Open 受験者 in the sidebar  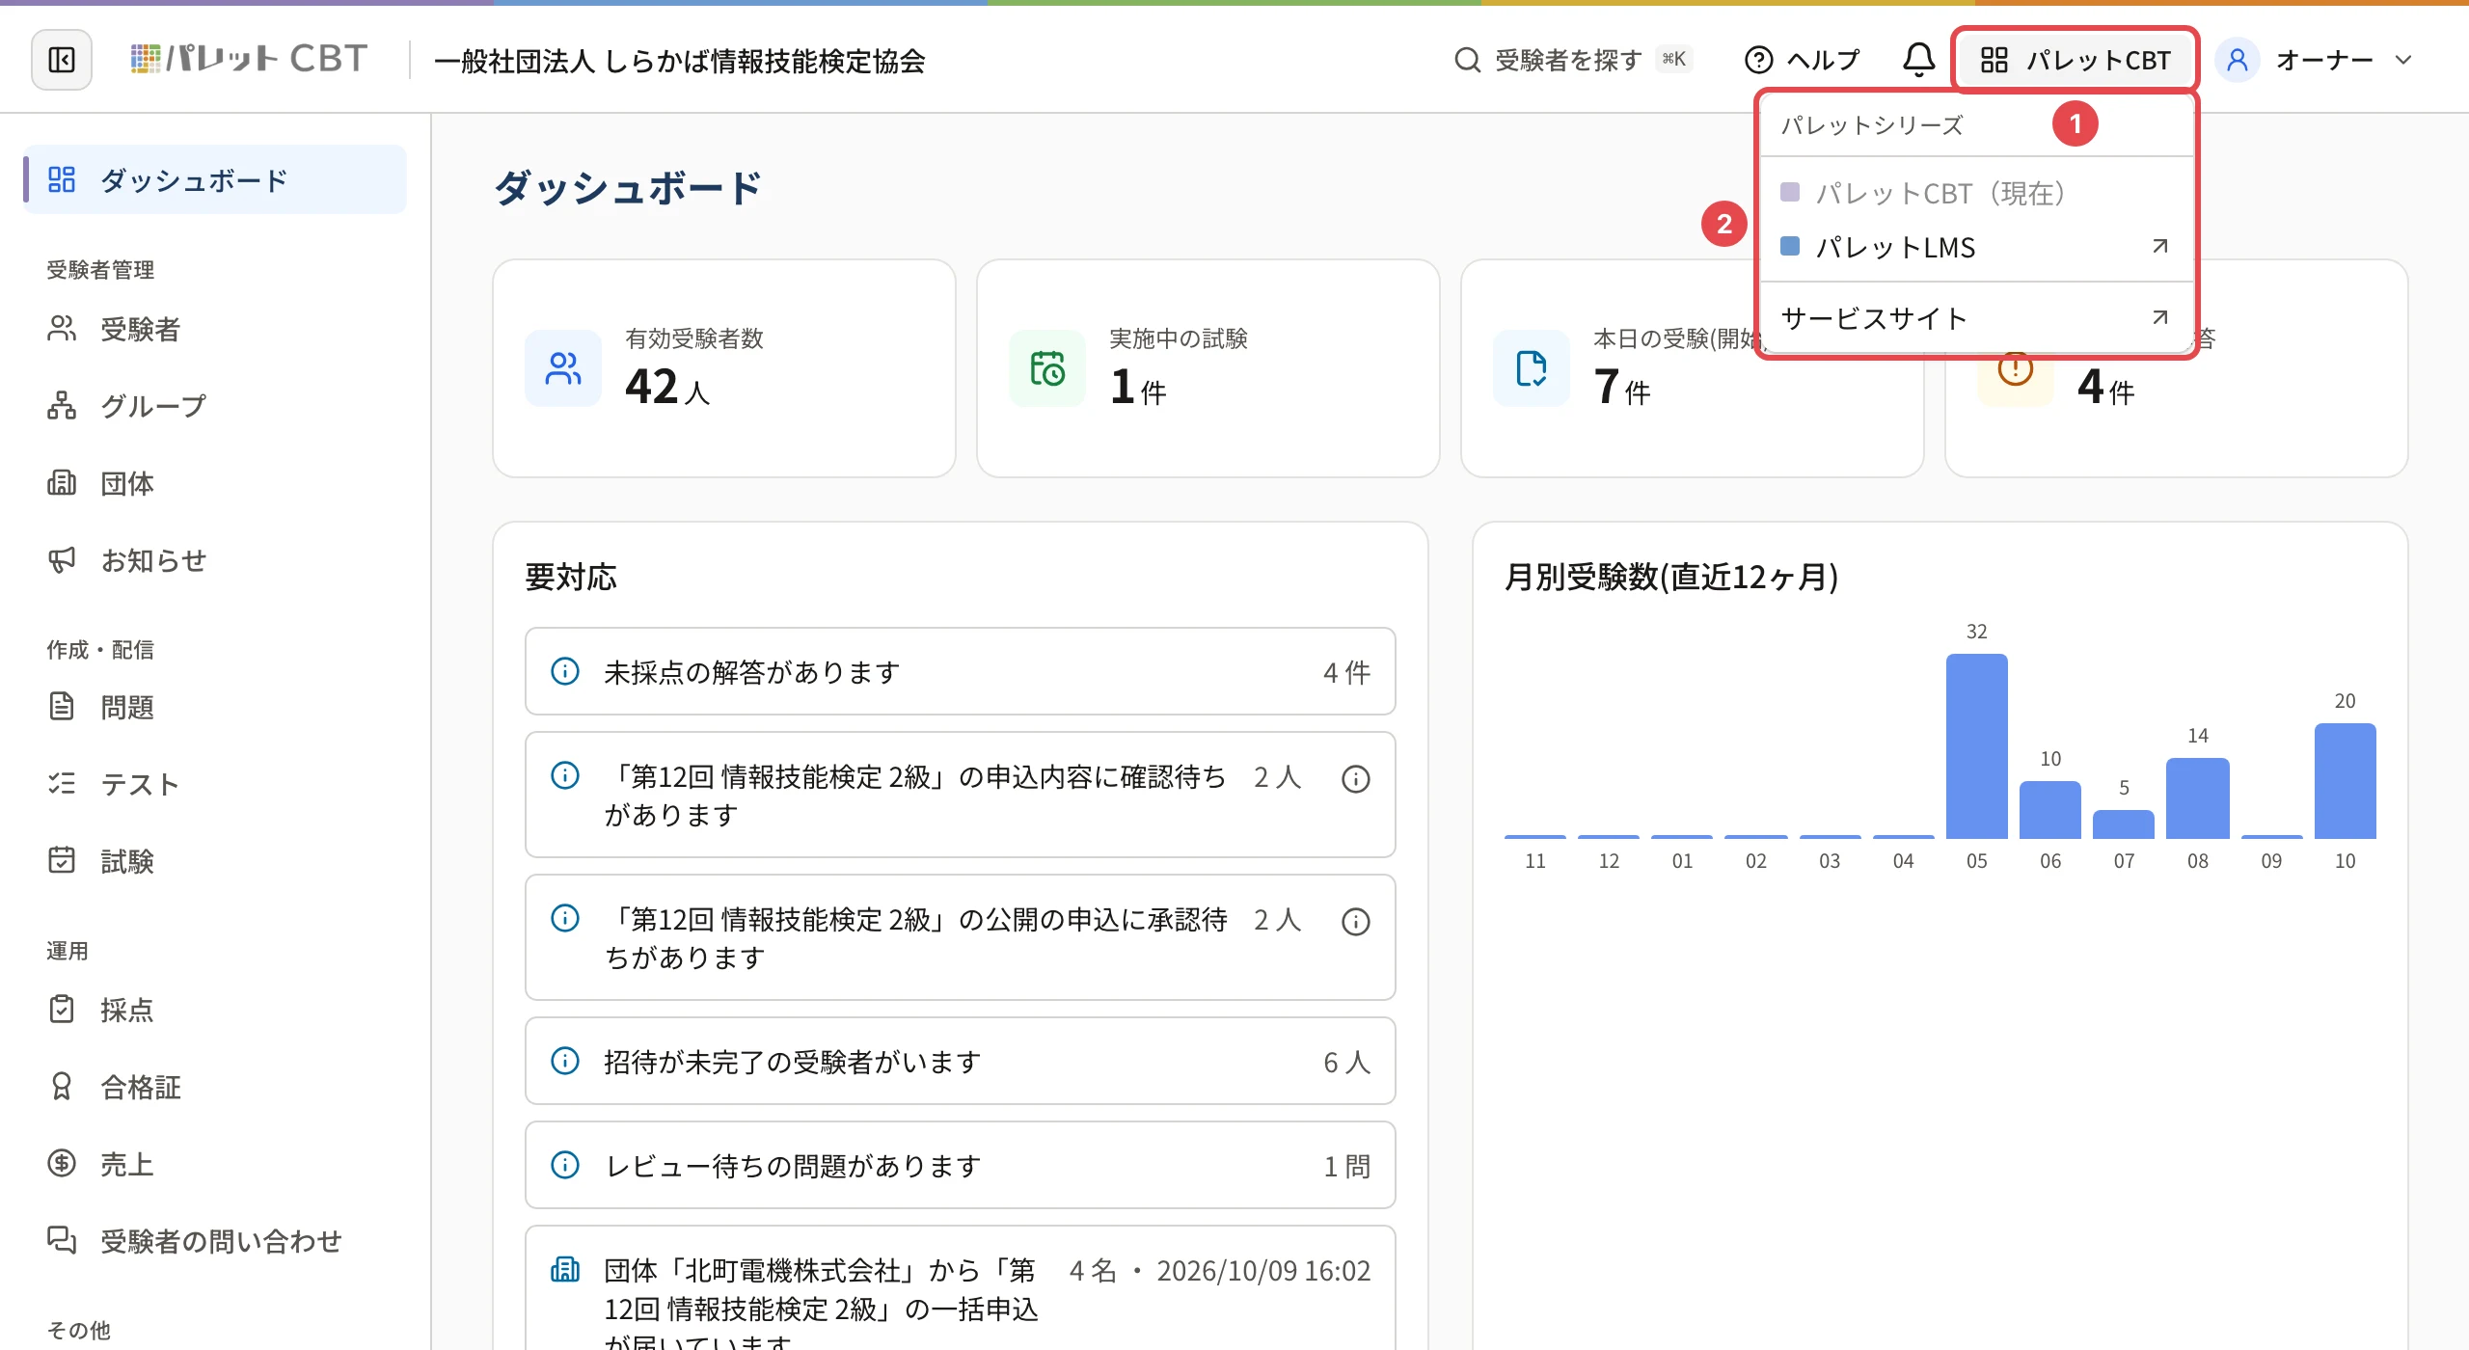[216, 329]
